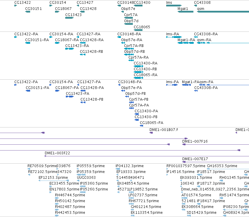This screenshot has height=217, width=249.
Task: Select the Obp57e gene label
Action: [x=128, y=9]
